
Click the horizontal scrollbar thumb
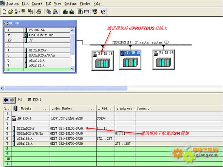(66, 88)
